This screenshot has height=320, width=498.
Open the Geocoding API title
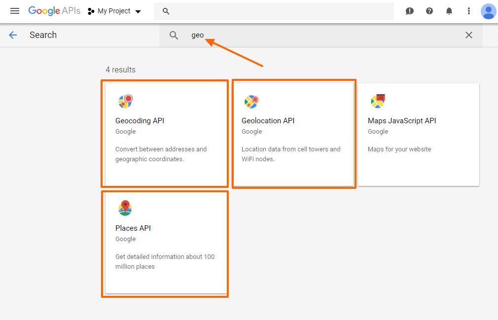pyautogui.click(x=140, y=121)
